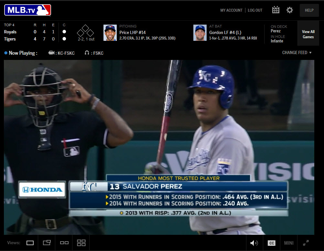Screen dimensions: 324x251
Task: Open the settings gear icon
Action: (289, 10)
